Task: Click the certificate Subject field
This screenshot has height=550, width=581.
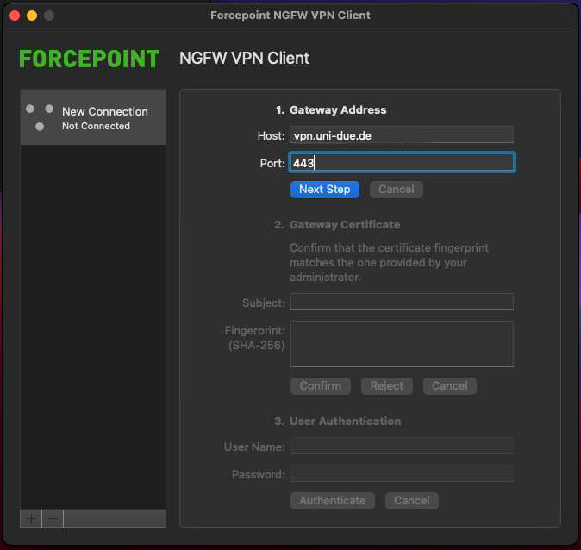Action: point(402,302)
